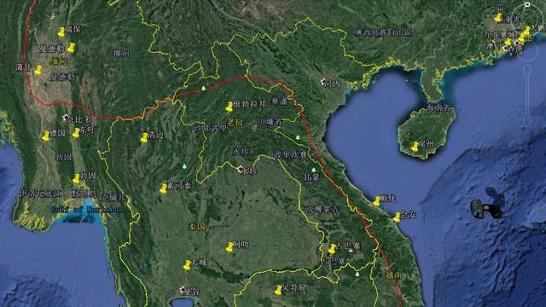
Task: Select the 会安 yellow pushpin
Action: pos(397,217)
